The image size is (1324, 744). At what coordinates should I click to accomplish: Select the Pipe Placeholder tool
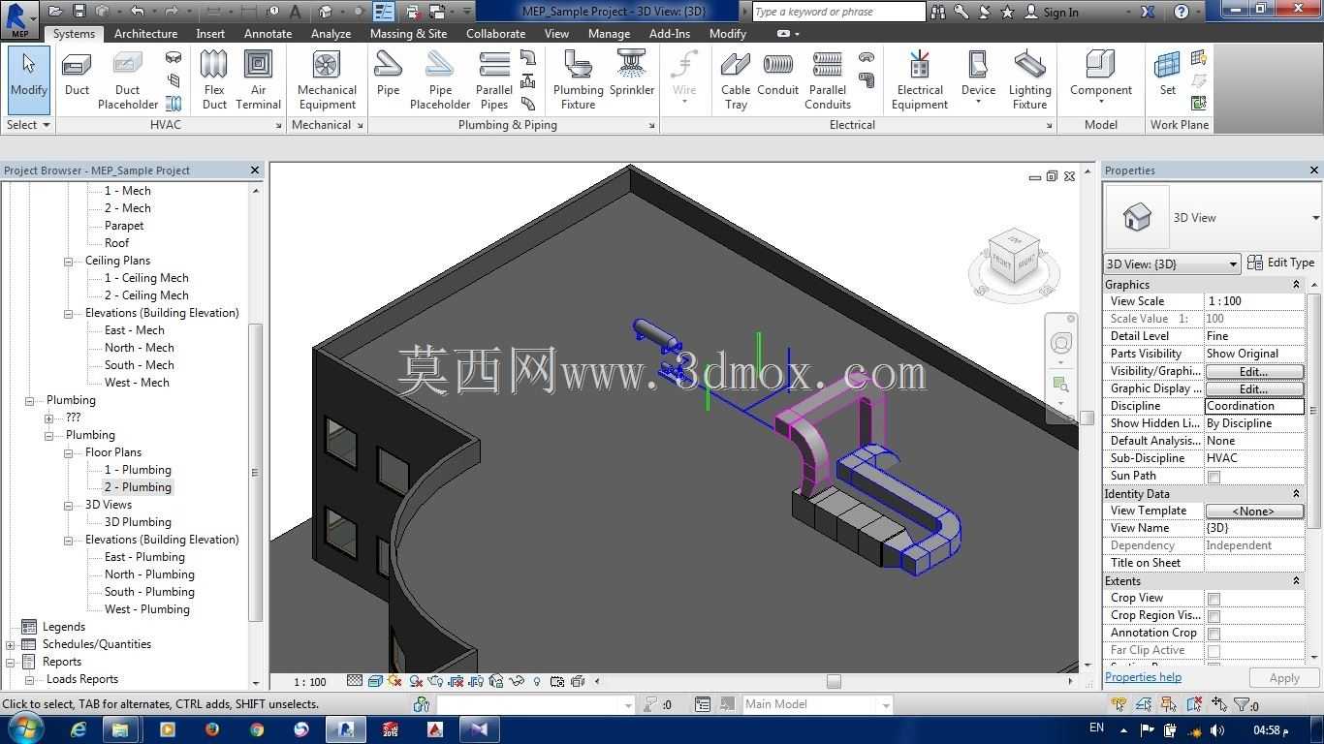[x=440, y=80]
